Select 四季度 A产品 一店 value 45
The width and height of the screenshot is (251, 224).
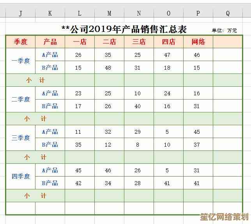pyautogui.click(x=78, y=170)
